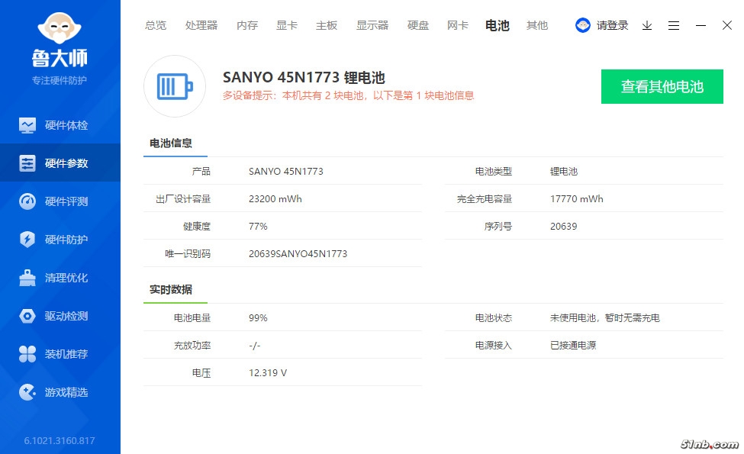The width and height of the screenshot is (744, 454).
Task: Open 清理优化 broom icon
Action: pos(27,278)
